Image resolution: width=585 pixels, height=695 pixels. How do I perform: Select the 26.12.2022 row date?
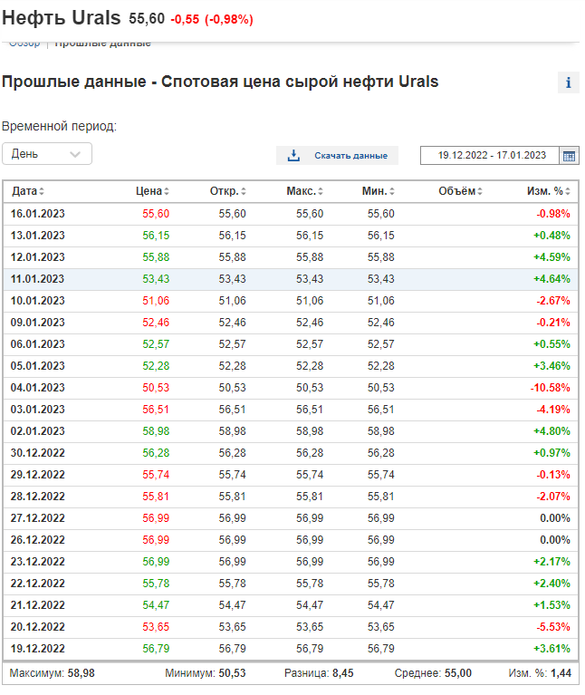click(x=38, y=539)
